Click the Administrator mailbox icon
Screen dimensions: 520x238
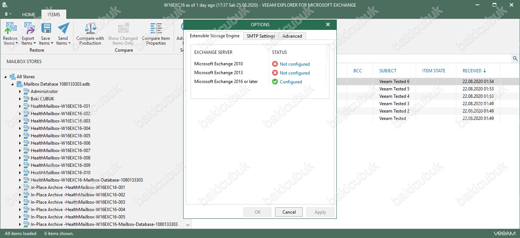26,92
